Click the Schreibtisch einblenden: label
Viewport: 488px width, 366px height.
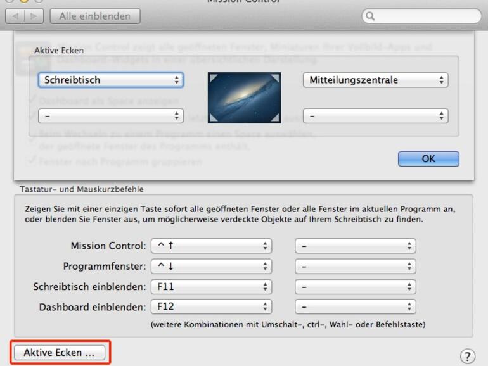(89, 287)
